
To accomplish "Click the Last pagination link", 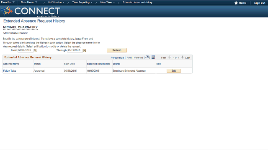I will pyautogui.click(x=188, y=57).
